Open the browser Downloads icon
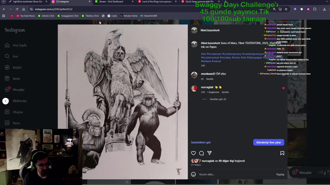330x185 pixels. click(x=324, y=9)
